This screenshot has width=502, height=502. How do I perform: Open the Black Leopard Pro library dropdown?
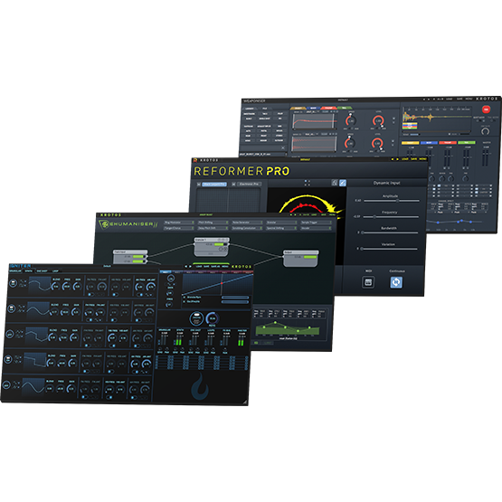[214, 185]
